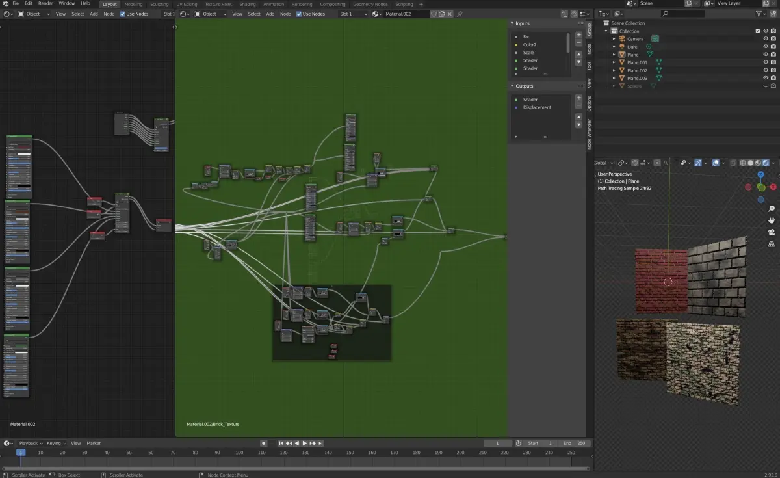Select material preview shading icon

coord(758,163)
